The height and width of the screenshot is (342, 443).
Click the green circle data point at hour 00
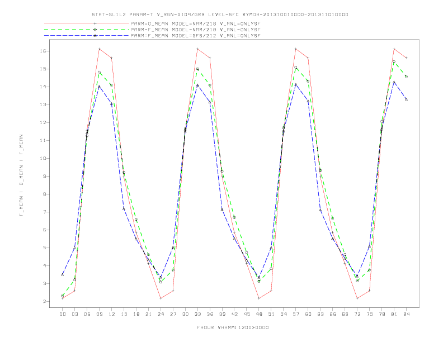63,296
